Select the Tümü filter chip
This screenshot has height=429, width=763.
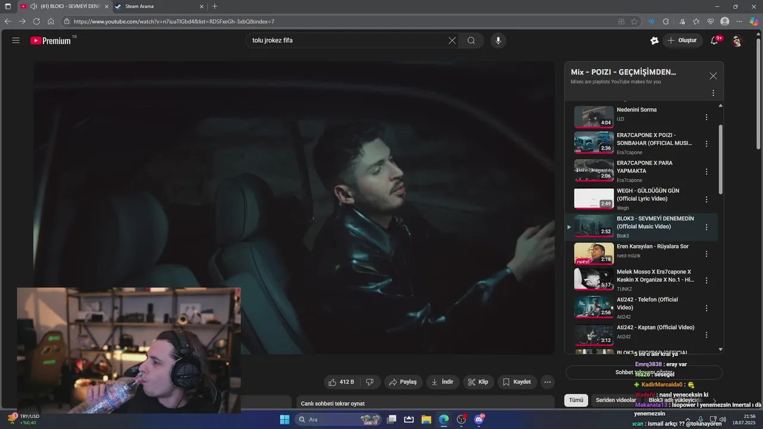(576, 400)
